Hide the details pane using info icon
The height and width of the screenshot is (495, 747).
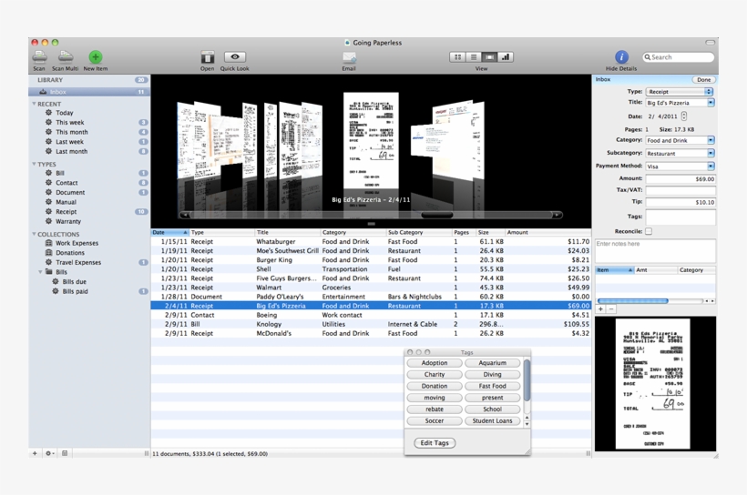coord(621,57)
